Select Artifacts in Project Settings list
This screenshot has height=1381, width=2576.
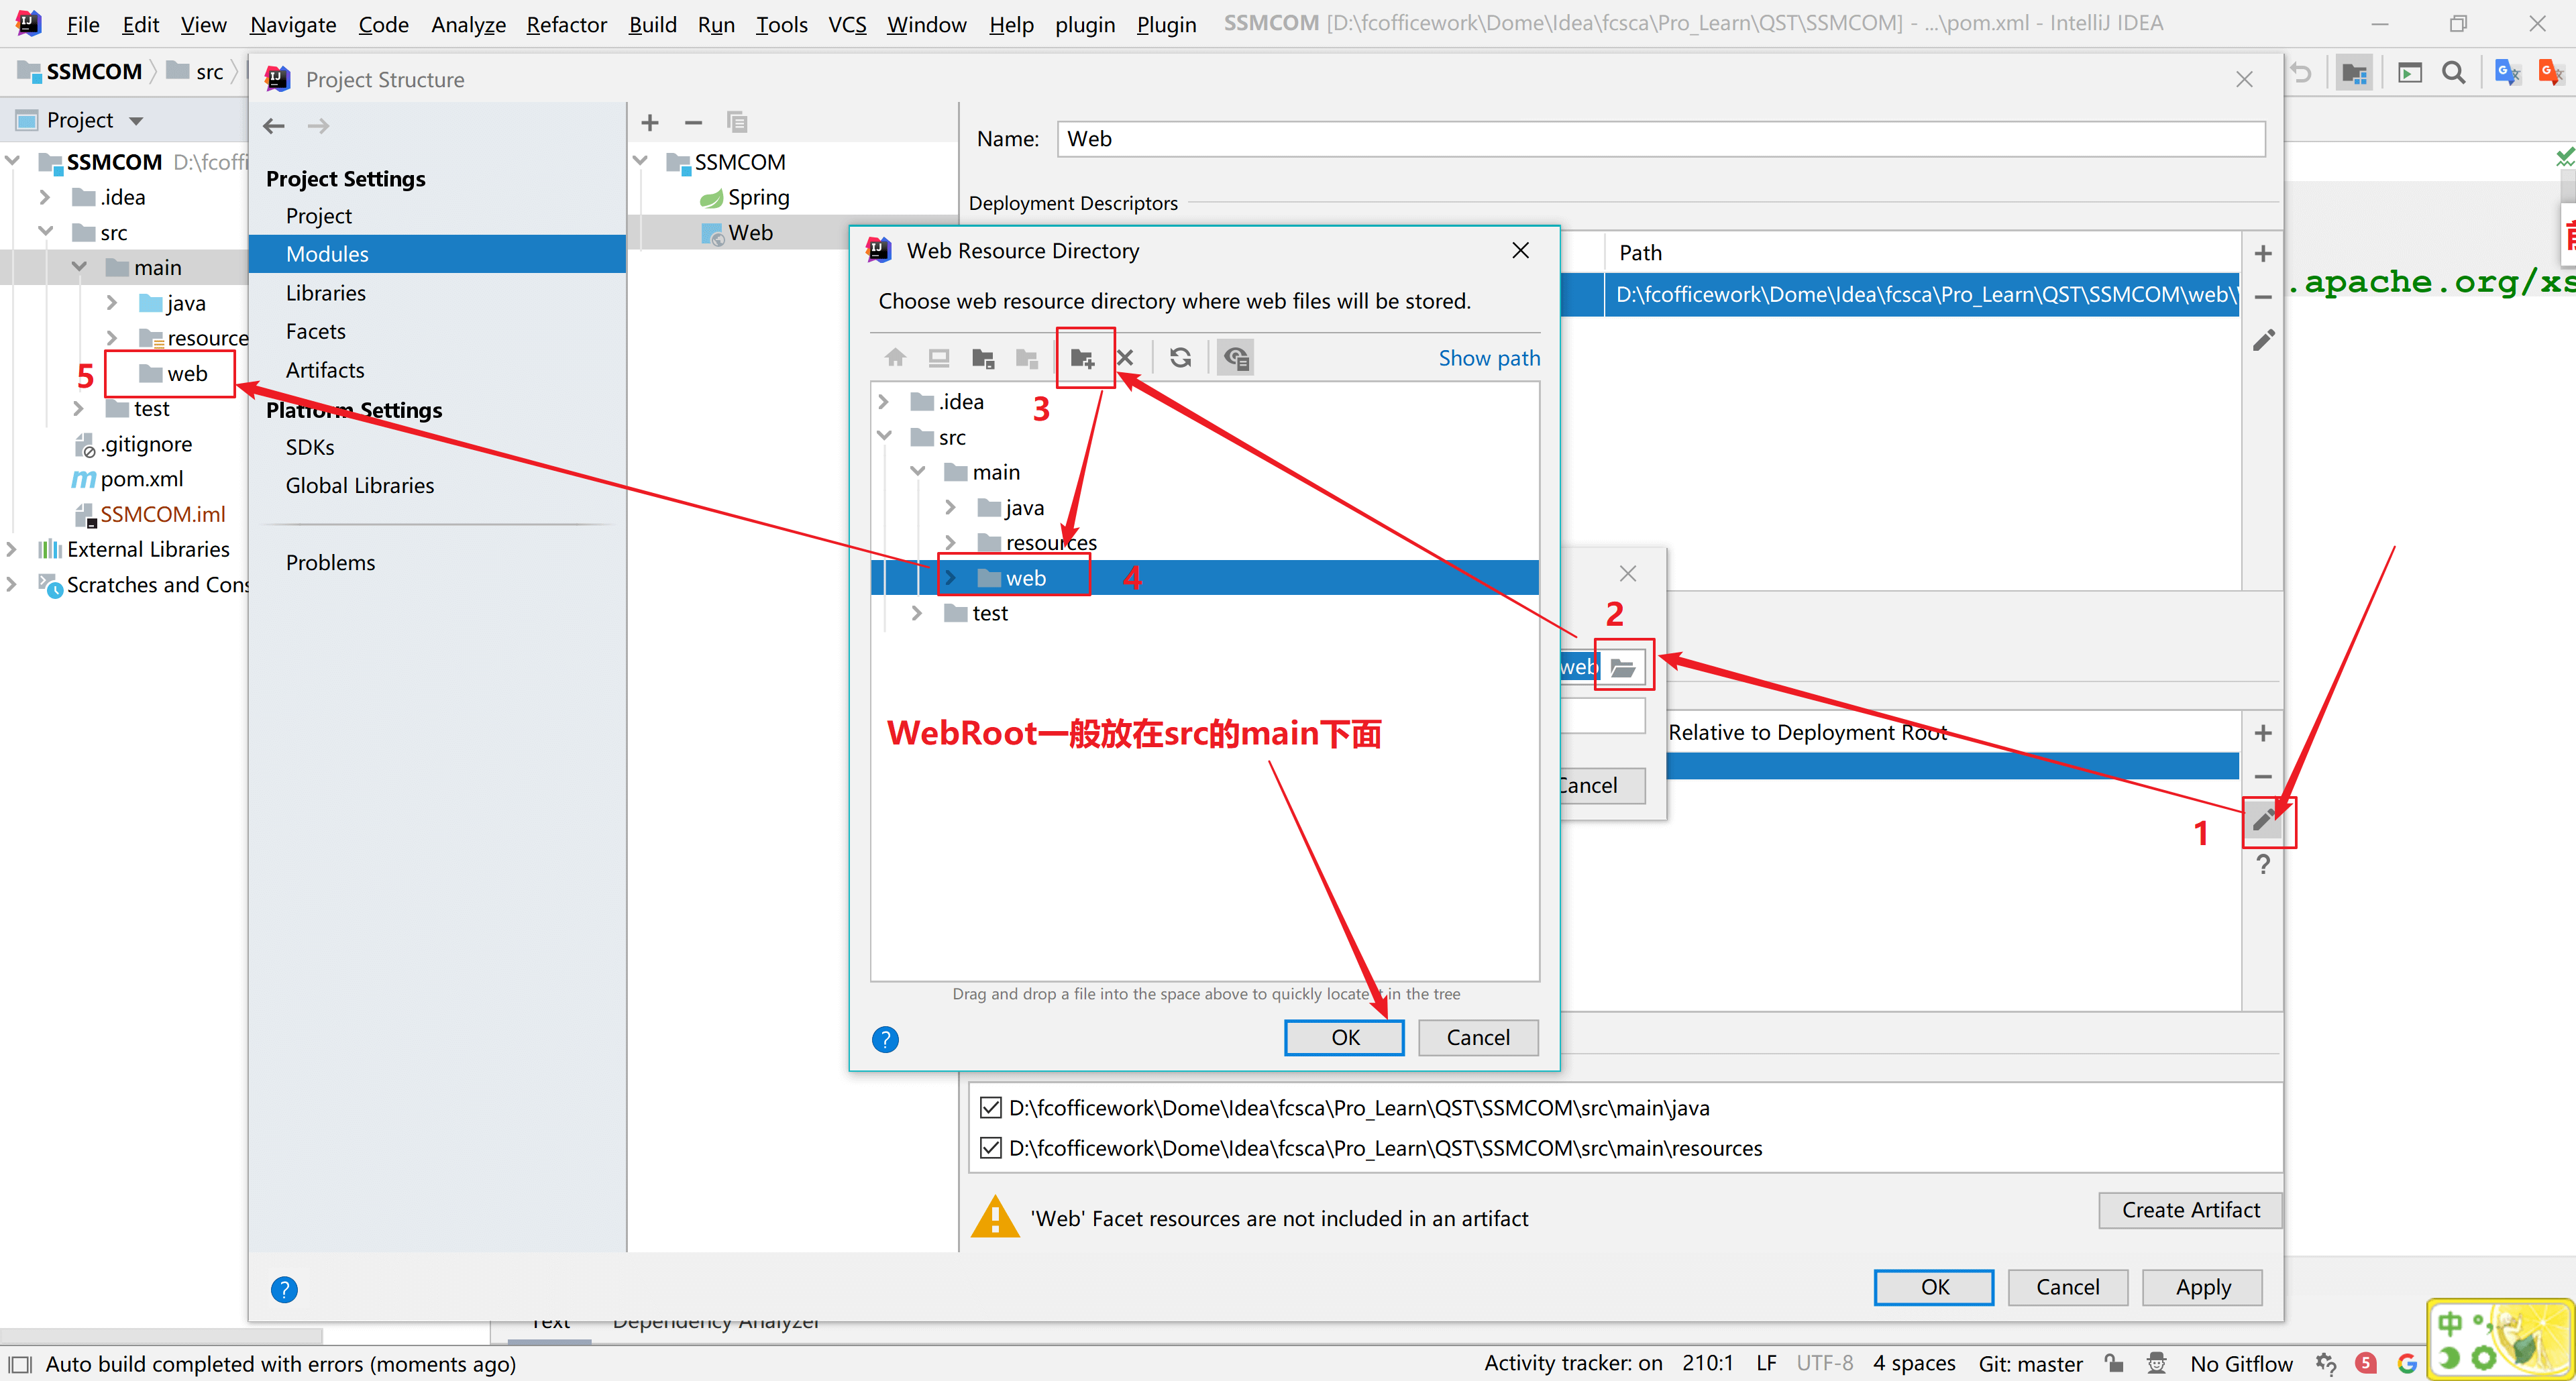325,370
